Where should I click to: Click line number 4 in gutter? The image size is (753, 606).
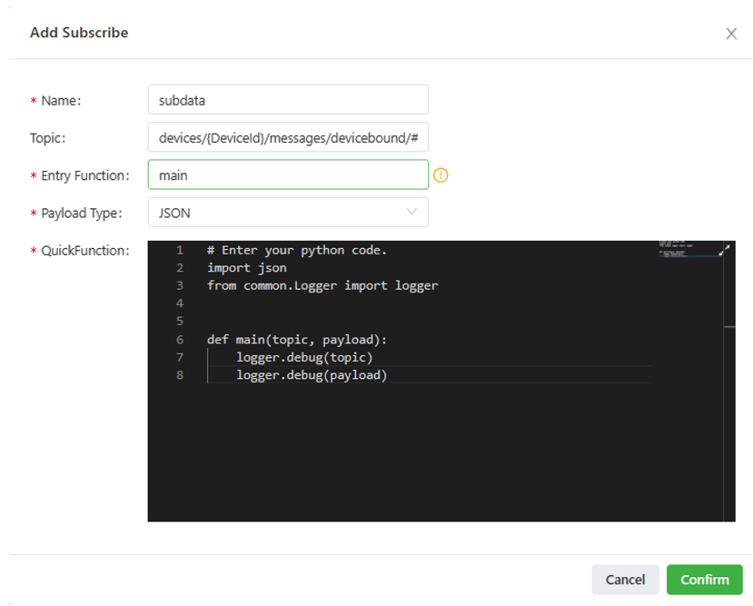pyautogui.click(x=180, y=303)
